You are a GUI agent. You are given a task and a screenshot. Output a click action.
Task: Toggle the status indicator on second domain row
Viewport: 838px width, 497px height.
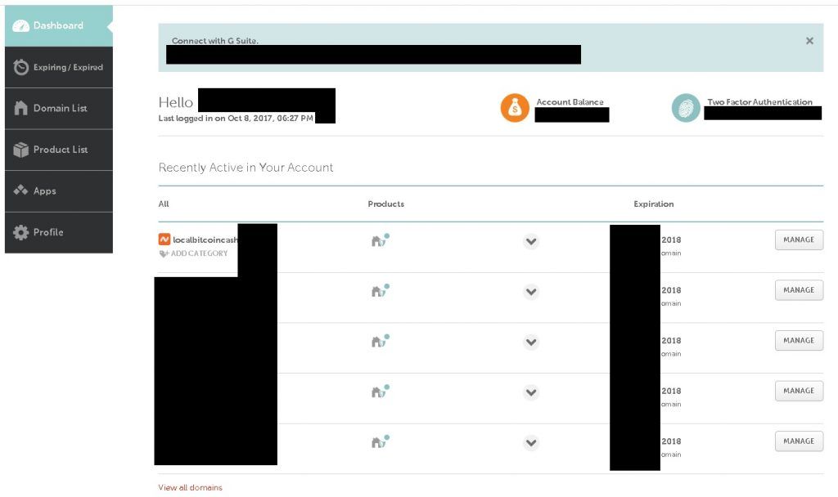tap(386, 287)
